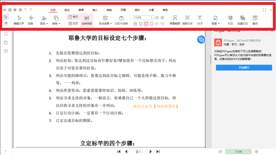Run the OCR tool
This screenshot has width=276, height=155.
click(200, 20)
